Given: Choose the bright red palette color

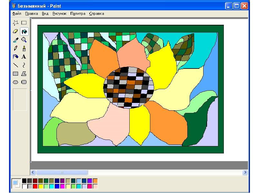Looking at the screenshot, I should [35, 186].
